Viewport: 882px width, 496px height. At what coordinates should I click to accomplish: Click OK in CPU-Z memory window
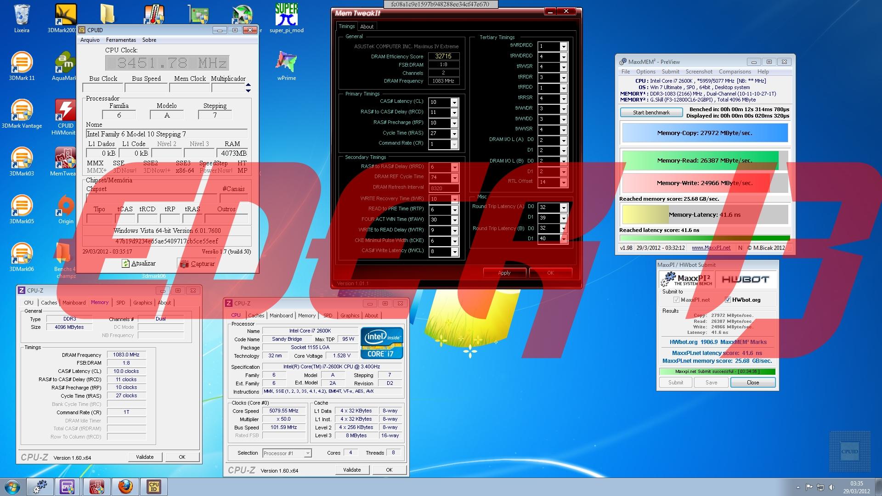pyautogui.click(x=182, y=457)
